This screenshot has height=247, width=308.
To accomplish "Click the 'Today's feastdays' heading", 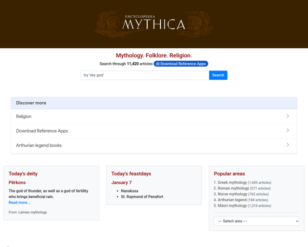I will (131, 174).
